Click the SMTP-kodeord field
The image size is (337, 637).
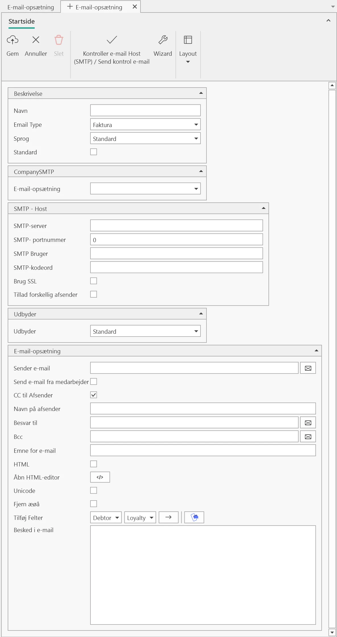177,267
